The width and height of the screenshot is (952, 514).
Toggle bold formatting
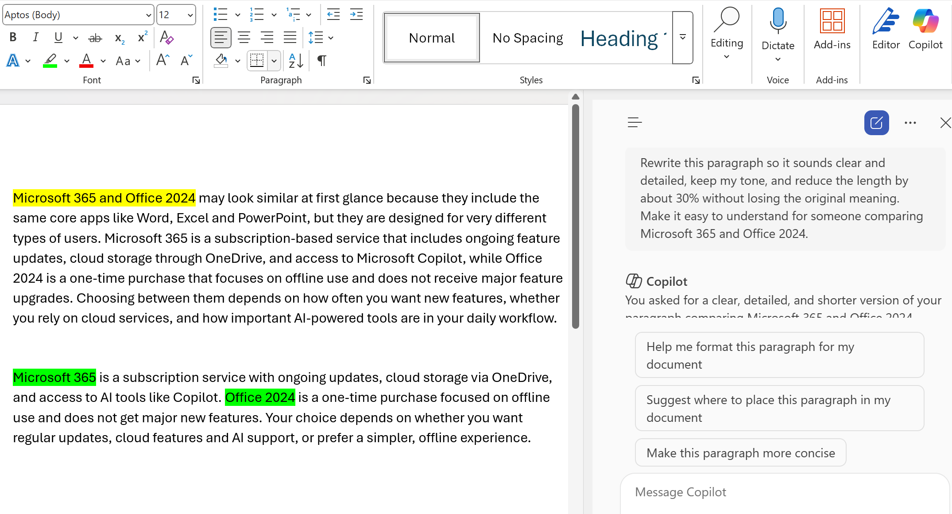coord(12,37)
